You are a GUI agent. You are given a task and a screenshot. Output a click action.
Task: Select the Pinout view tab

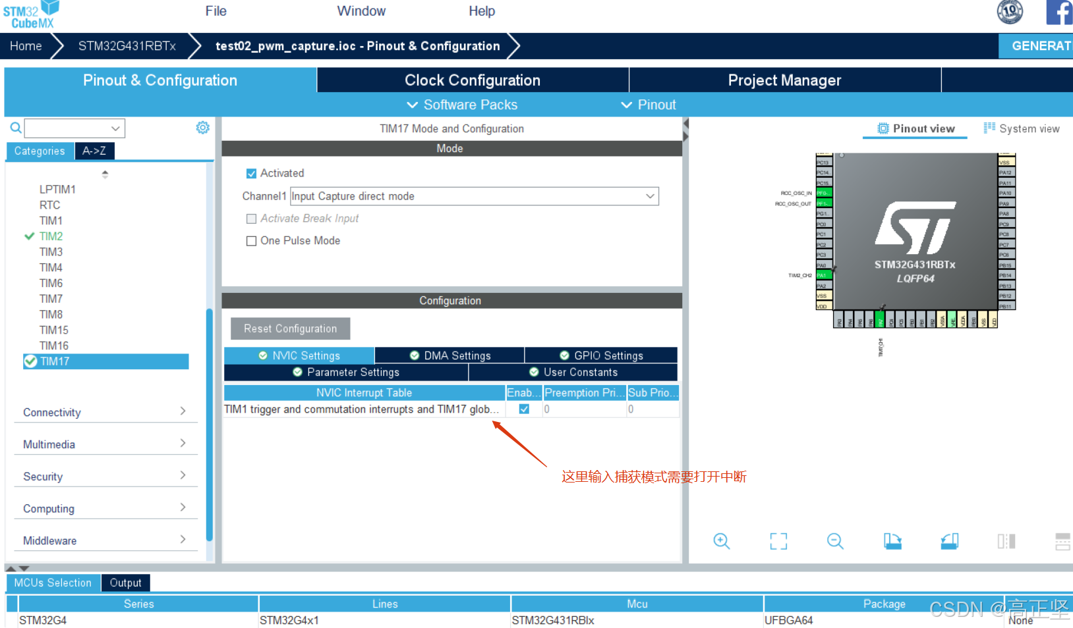click(x=915, y=128)
